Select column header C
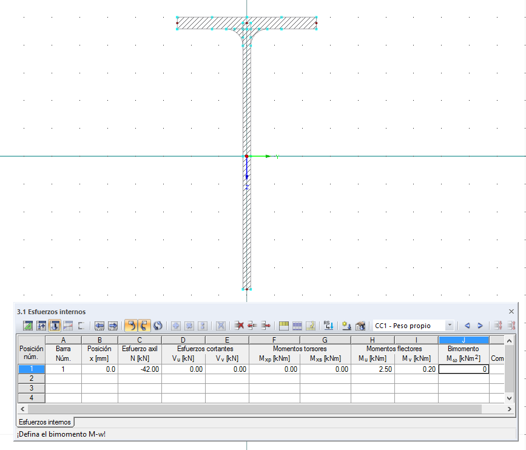This screenshot has height=450, width=526. pyautogui.click(x=140, y=340)
